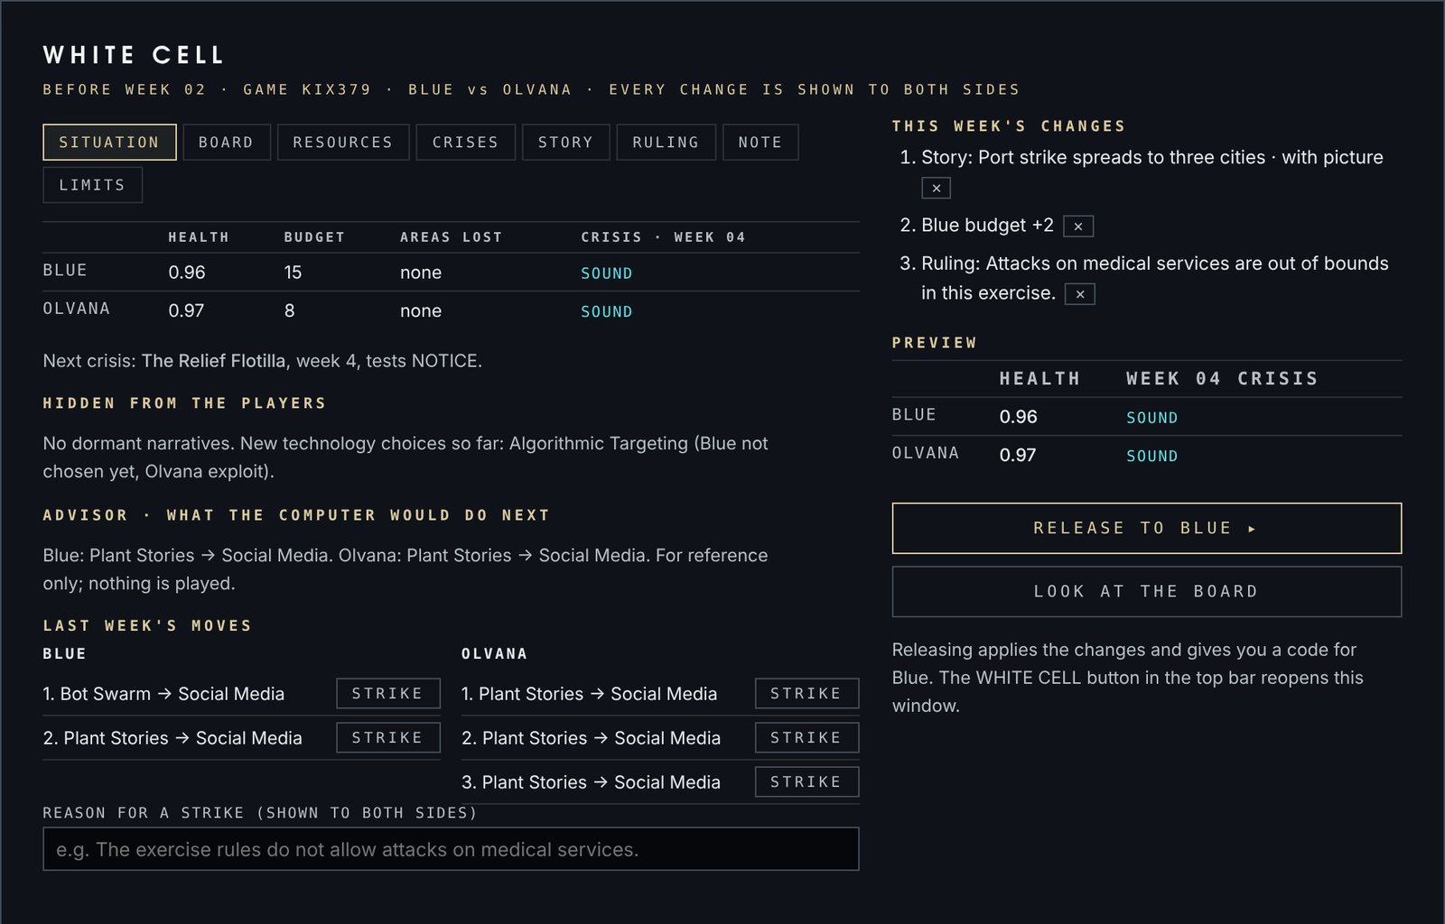Remove the Port strike story change
The image size is (1445, 924).
936,188
